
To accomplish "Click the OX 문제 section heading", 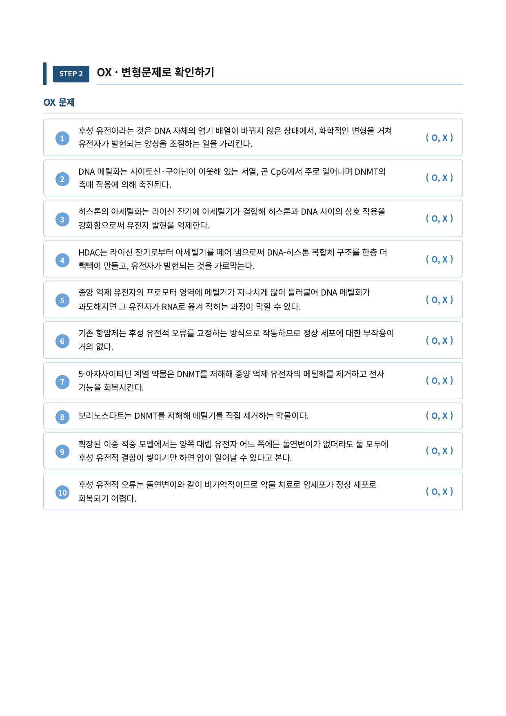I will point(59,102).
